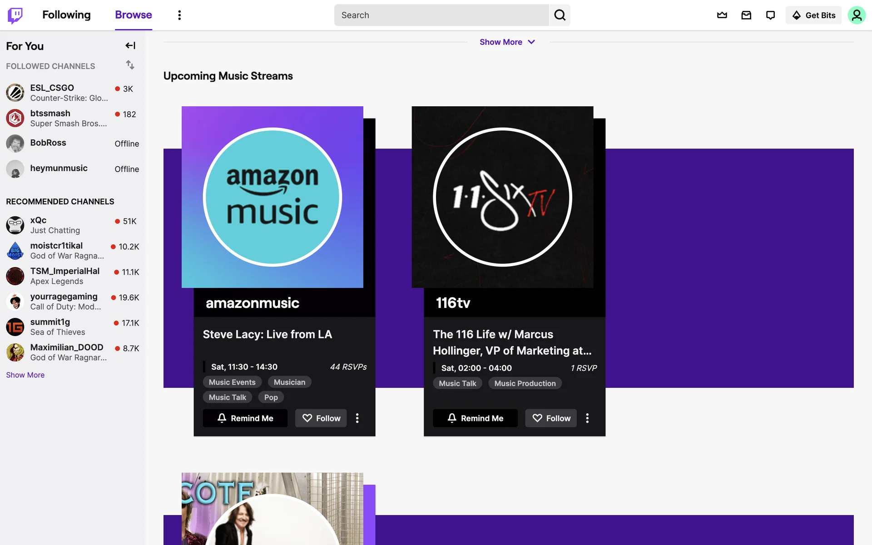Image resolution: width=872 pixels, height=545 pixels.
Task: Click into the Search field
Action: click(441, 15)
